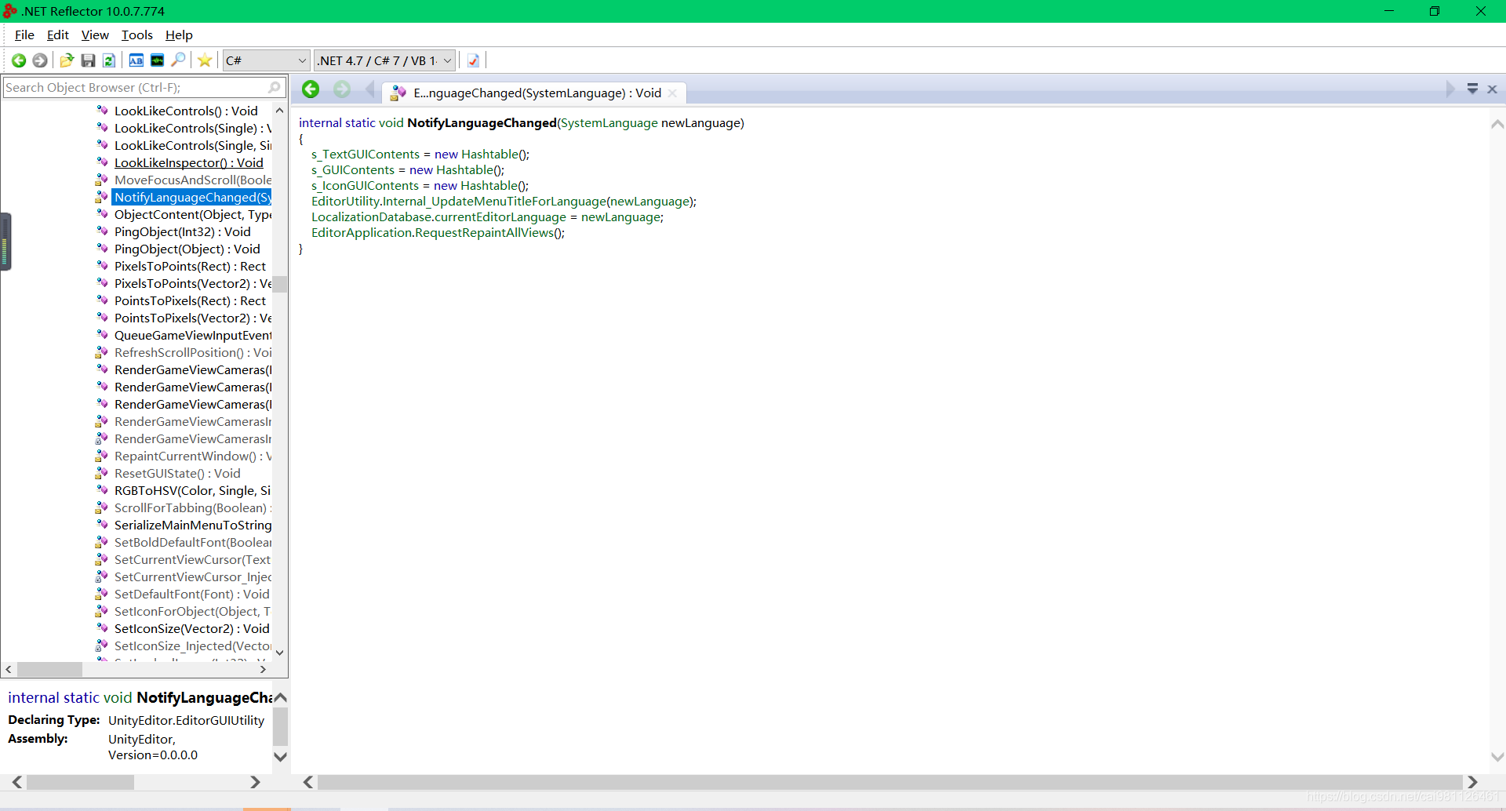Close the code pane with X button
Image resolution: width=1506 pixels, height=811 pixels.
[x=1493, y=89]
